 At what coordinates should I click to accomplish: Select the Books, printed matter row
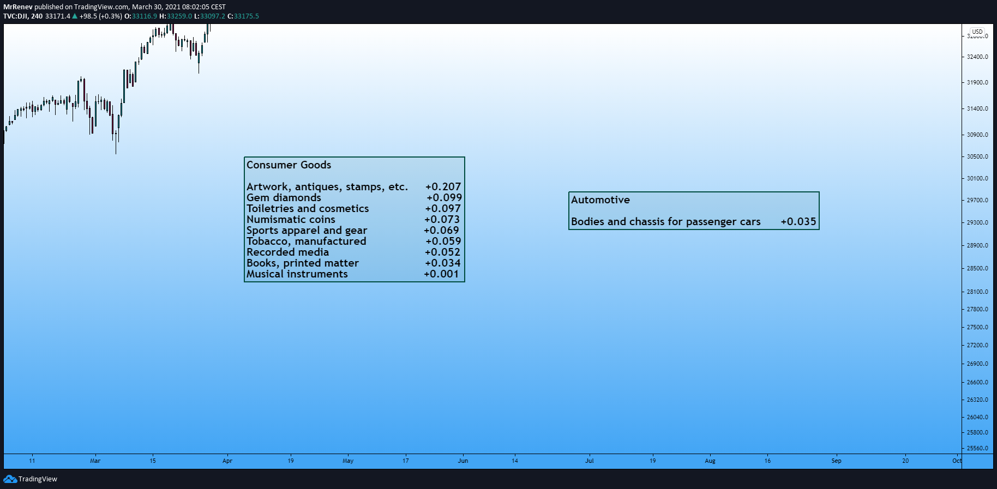353,263
